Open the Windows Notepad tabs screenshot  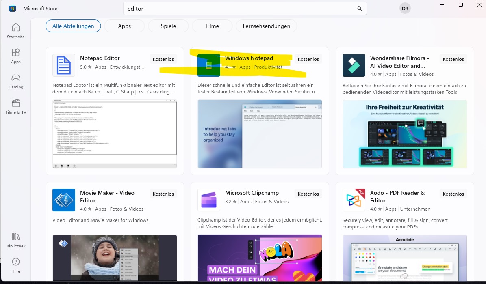[x=260, y=134]
